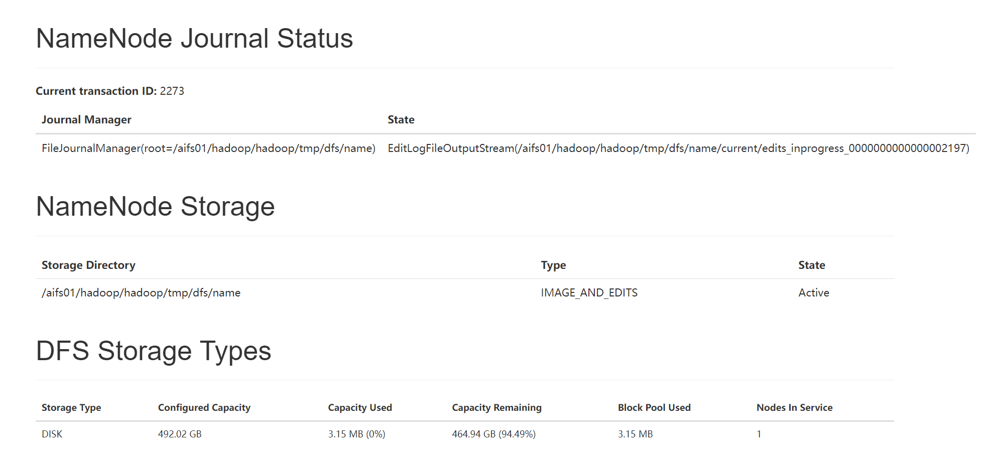The image size is (1001, 466).
Task: Click the Capacity Remaining column header
Action: coord(496,407)
